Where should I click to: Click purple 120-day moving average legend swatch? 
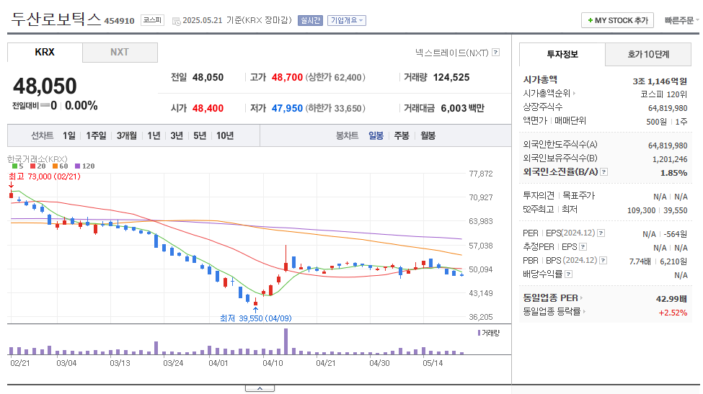pos(78,166)
